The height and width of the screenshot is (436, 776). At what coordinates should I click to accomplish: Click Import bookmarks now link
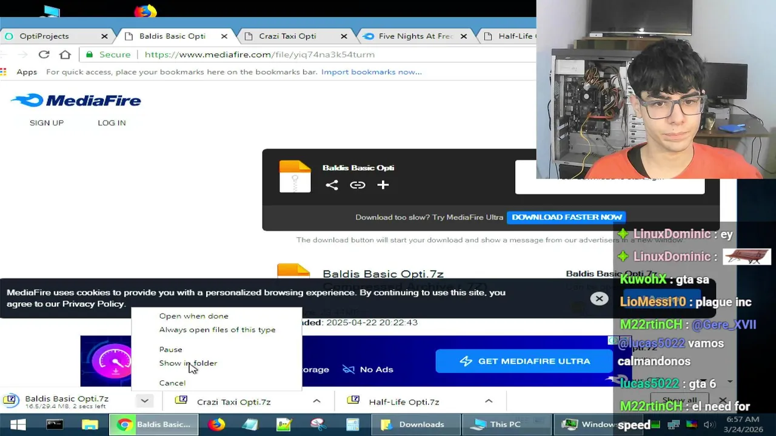tap(372, 72)
